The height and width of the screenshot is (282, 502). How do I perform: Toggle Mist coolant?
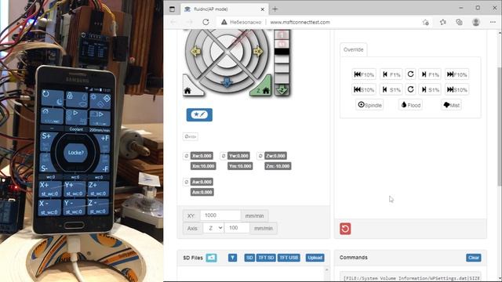(x=452, y=105)
